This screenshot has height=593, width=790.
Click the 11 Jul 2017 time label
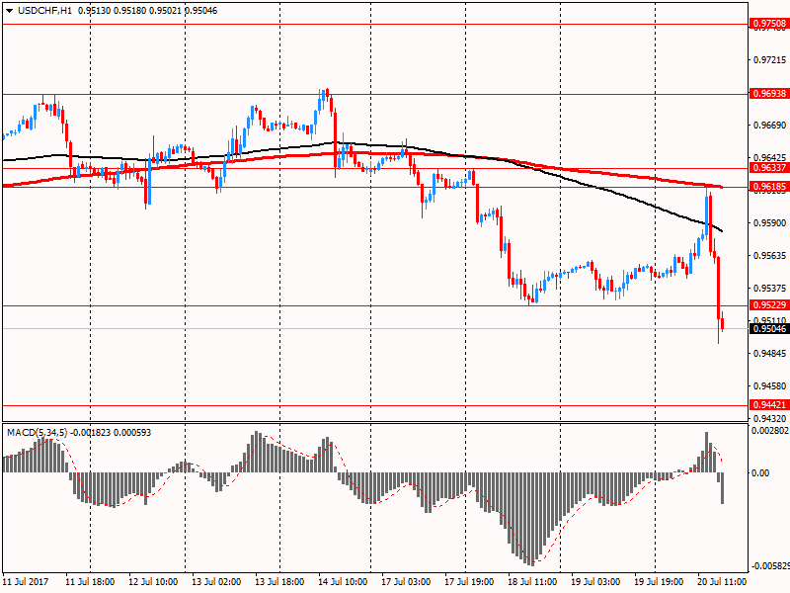tap(27, 582)
